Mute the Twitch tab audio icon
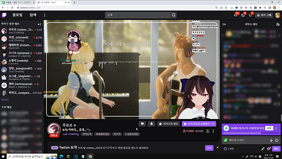The height and width of the screenshot is (159, 282). (x=66, y=2)
